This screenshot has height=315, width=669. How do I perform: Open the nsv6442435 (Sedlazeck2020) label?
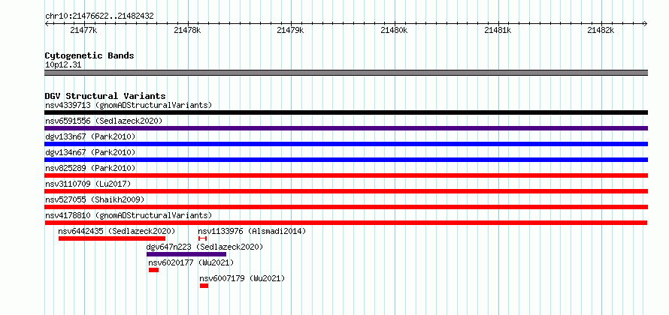(x=117, y=231)
